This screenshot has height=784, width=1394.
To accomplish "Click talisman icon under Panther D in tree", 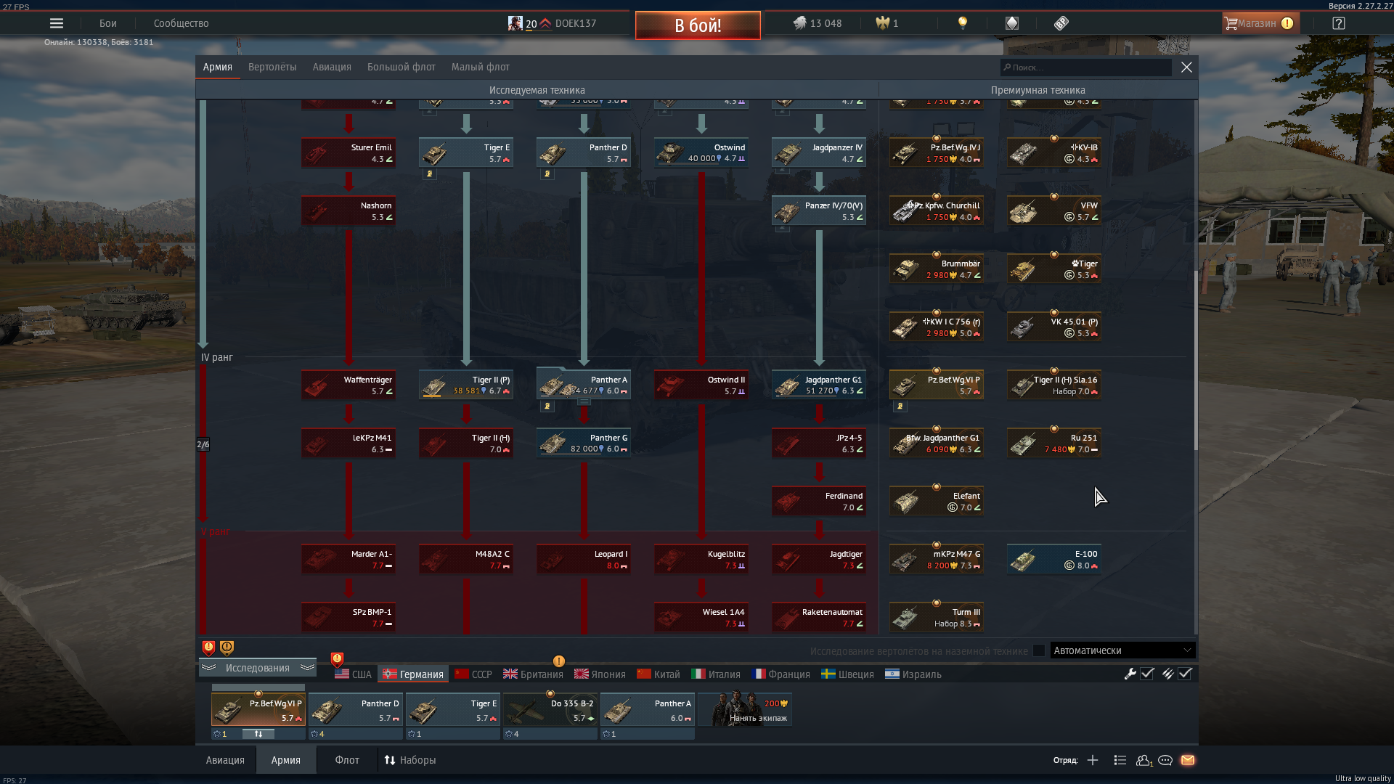I will [x=547, y=174].
